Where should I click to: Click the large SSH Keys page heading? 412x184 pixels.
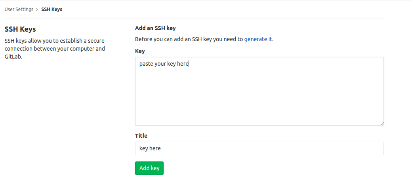point(20,29)
